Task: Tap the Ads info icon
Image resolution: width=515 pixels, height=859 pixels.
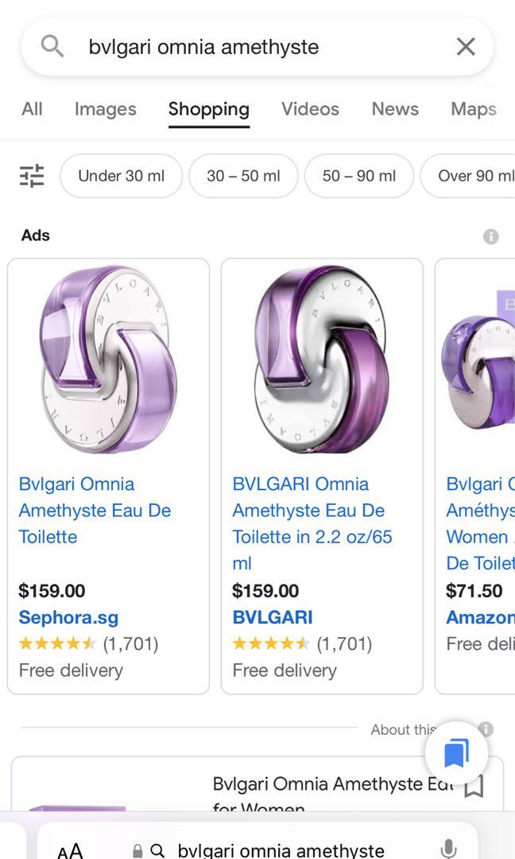Action: [x=491, y=236]
